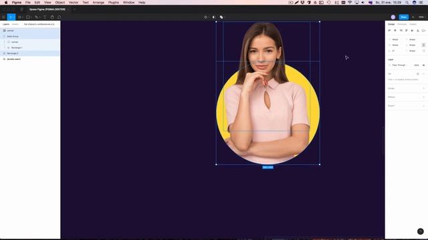
Task: Open the shape tools dropdown arrow
Action: click(31, 17)
